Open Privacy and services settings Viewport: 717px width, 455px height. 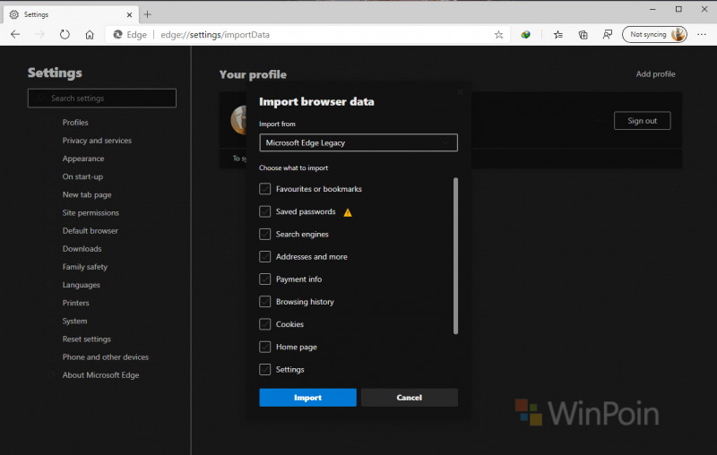click(x=97, y=141)
